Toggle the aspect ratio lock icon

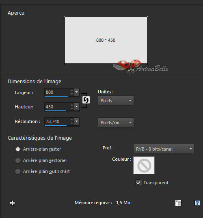86,100
